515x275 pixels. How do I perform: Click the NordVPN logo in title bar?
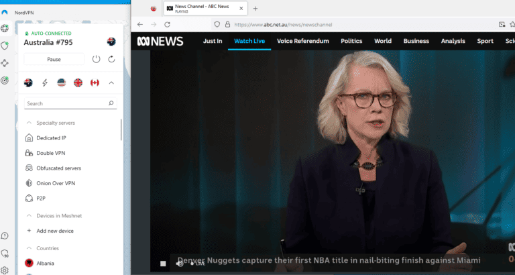click(5, 13)
